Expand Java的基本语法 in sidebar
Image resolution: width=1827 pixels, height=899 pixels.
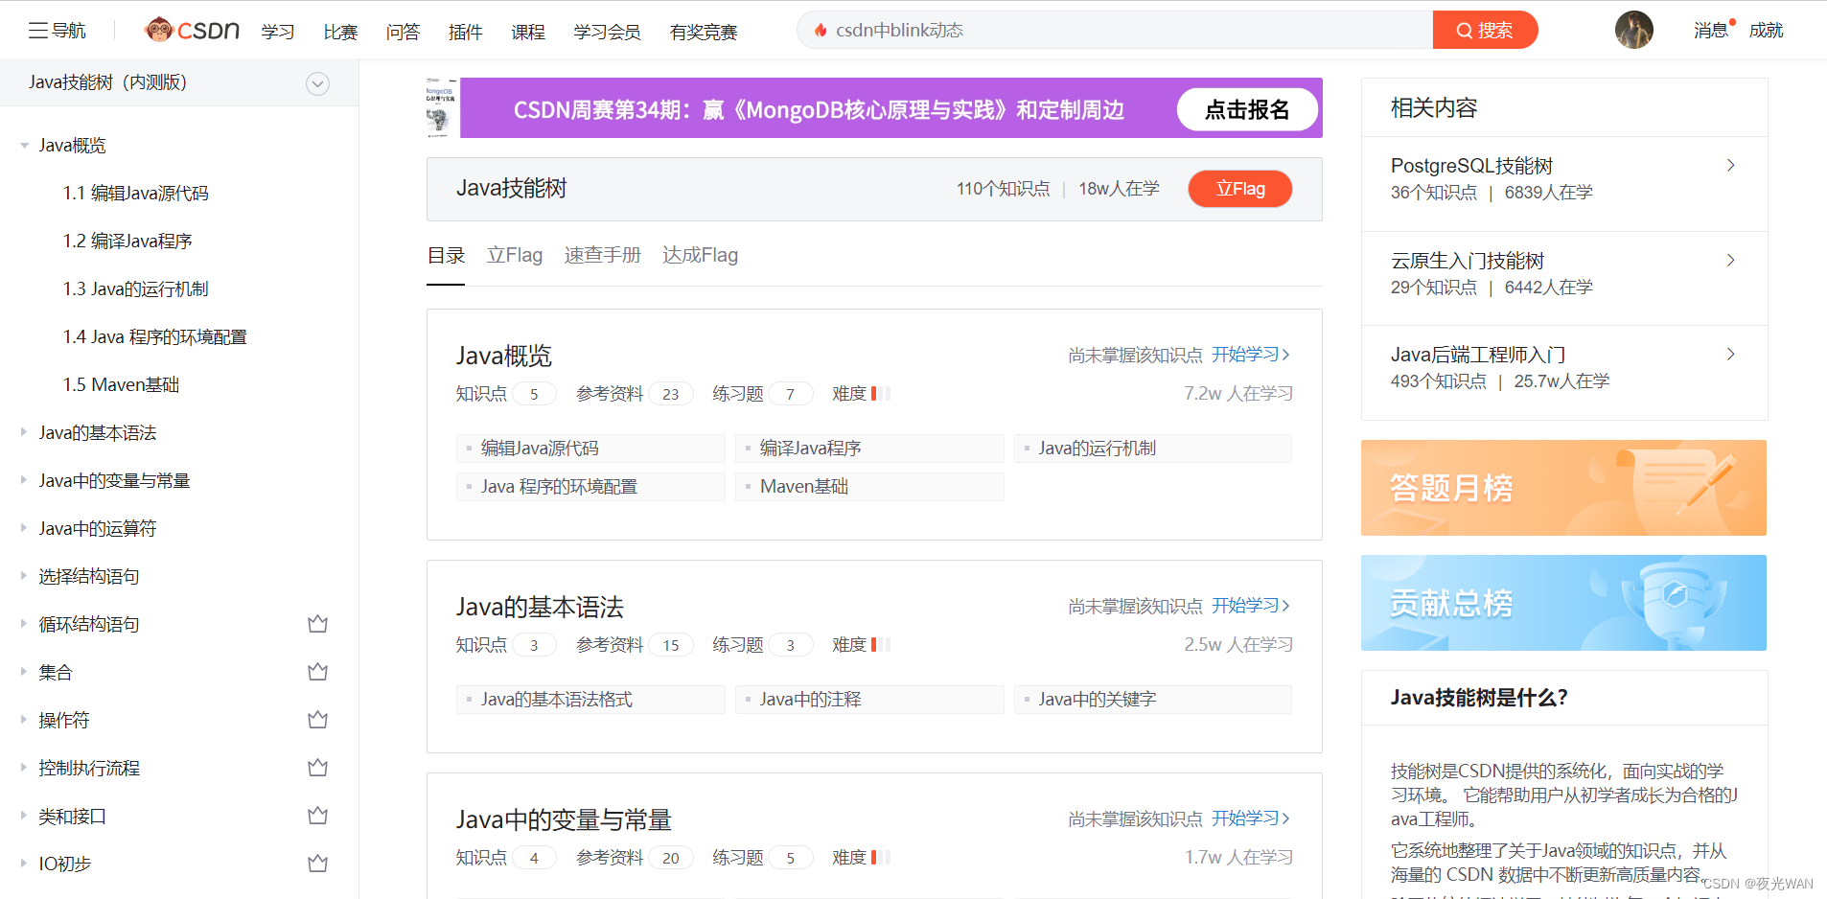tap(24, 432)
